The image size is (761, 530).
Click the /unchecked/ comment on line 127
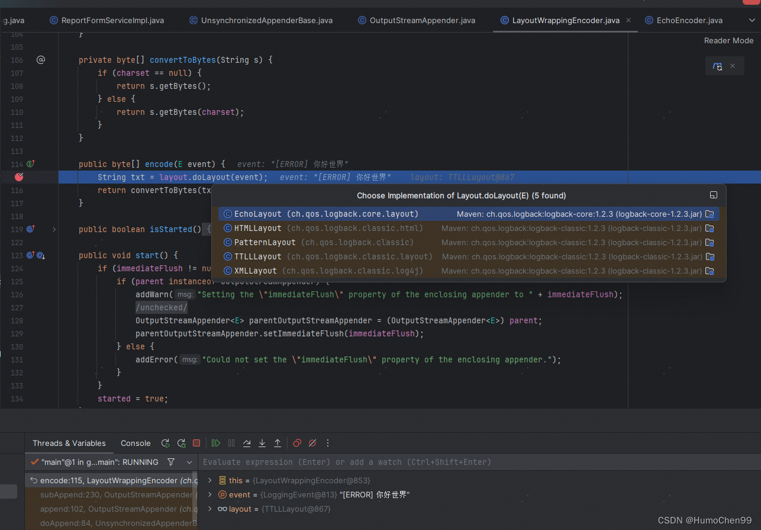162,307
